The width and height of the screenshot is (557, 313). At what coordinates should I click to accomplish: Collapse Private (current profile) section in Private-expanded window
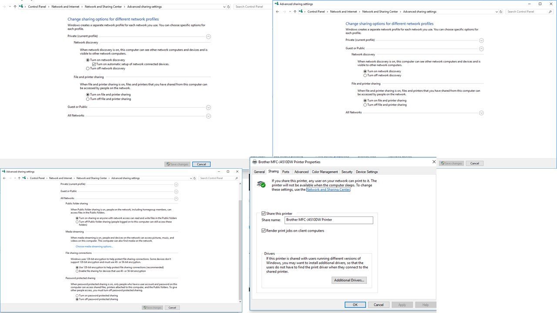coord(208,37)
